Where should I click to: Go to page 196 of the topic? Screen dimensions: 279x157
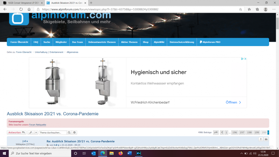click(235, 133)
